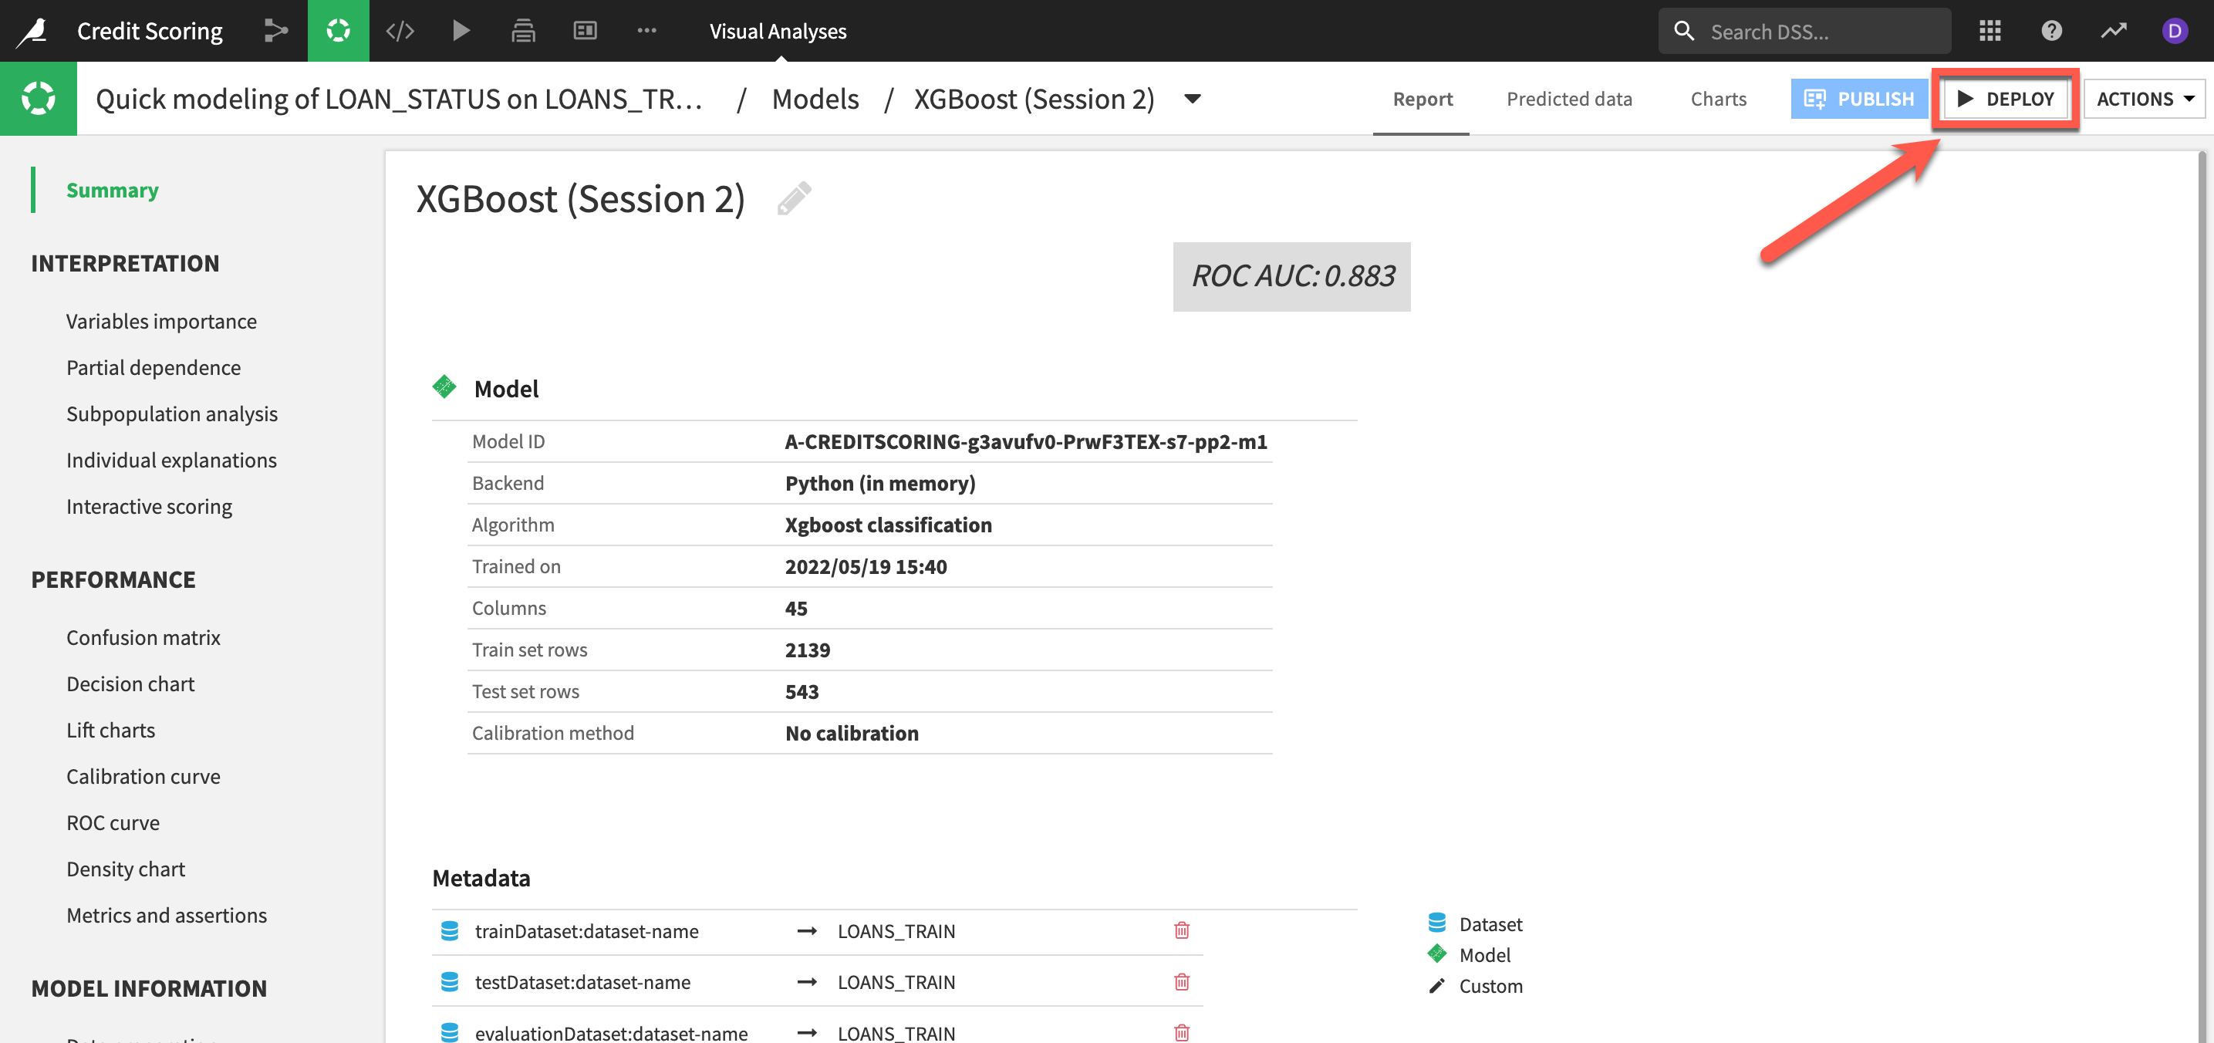Click the PUBLISH button

[x=1859, y=99]
